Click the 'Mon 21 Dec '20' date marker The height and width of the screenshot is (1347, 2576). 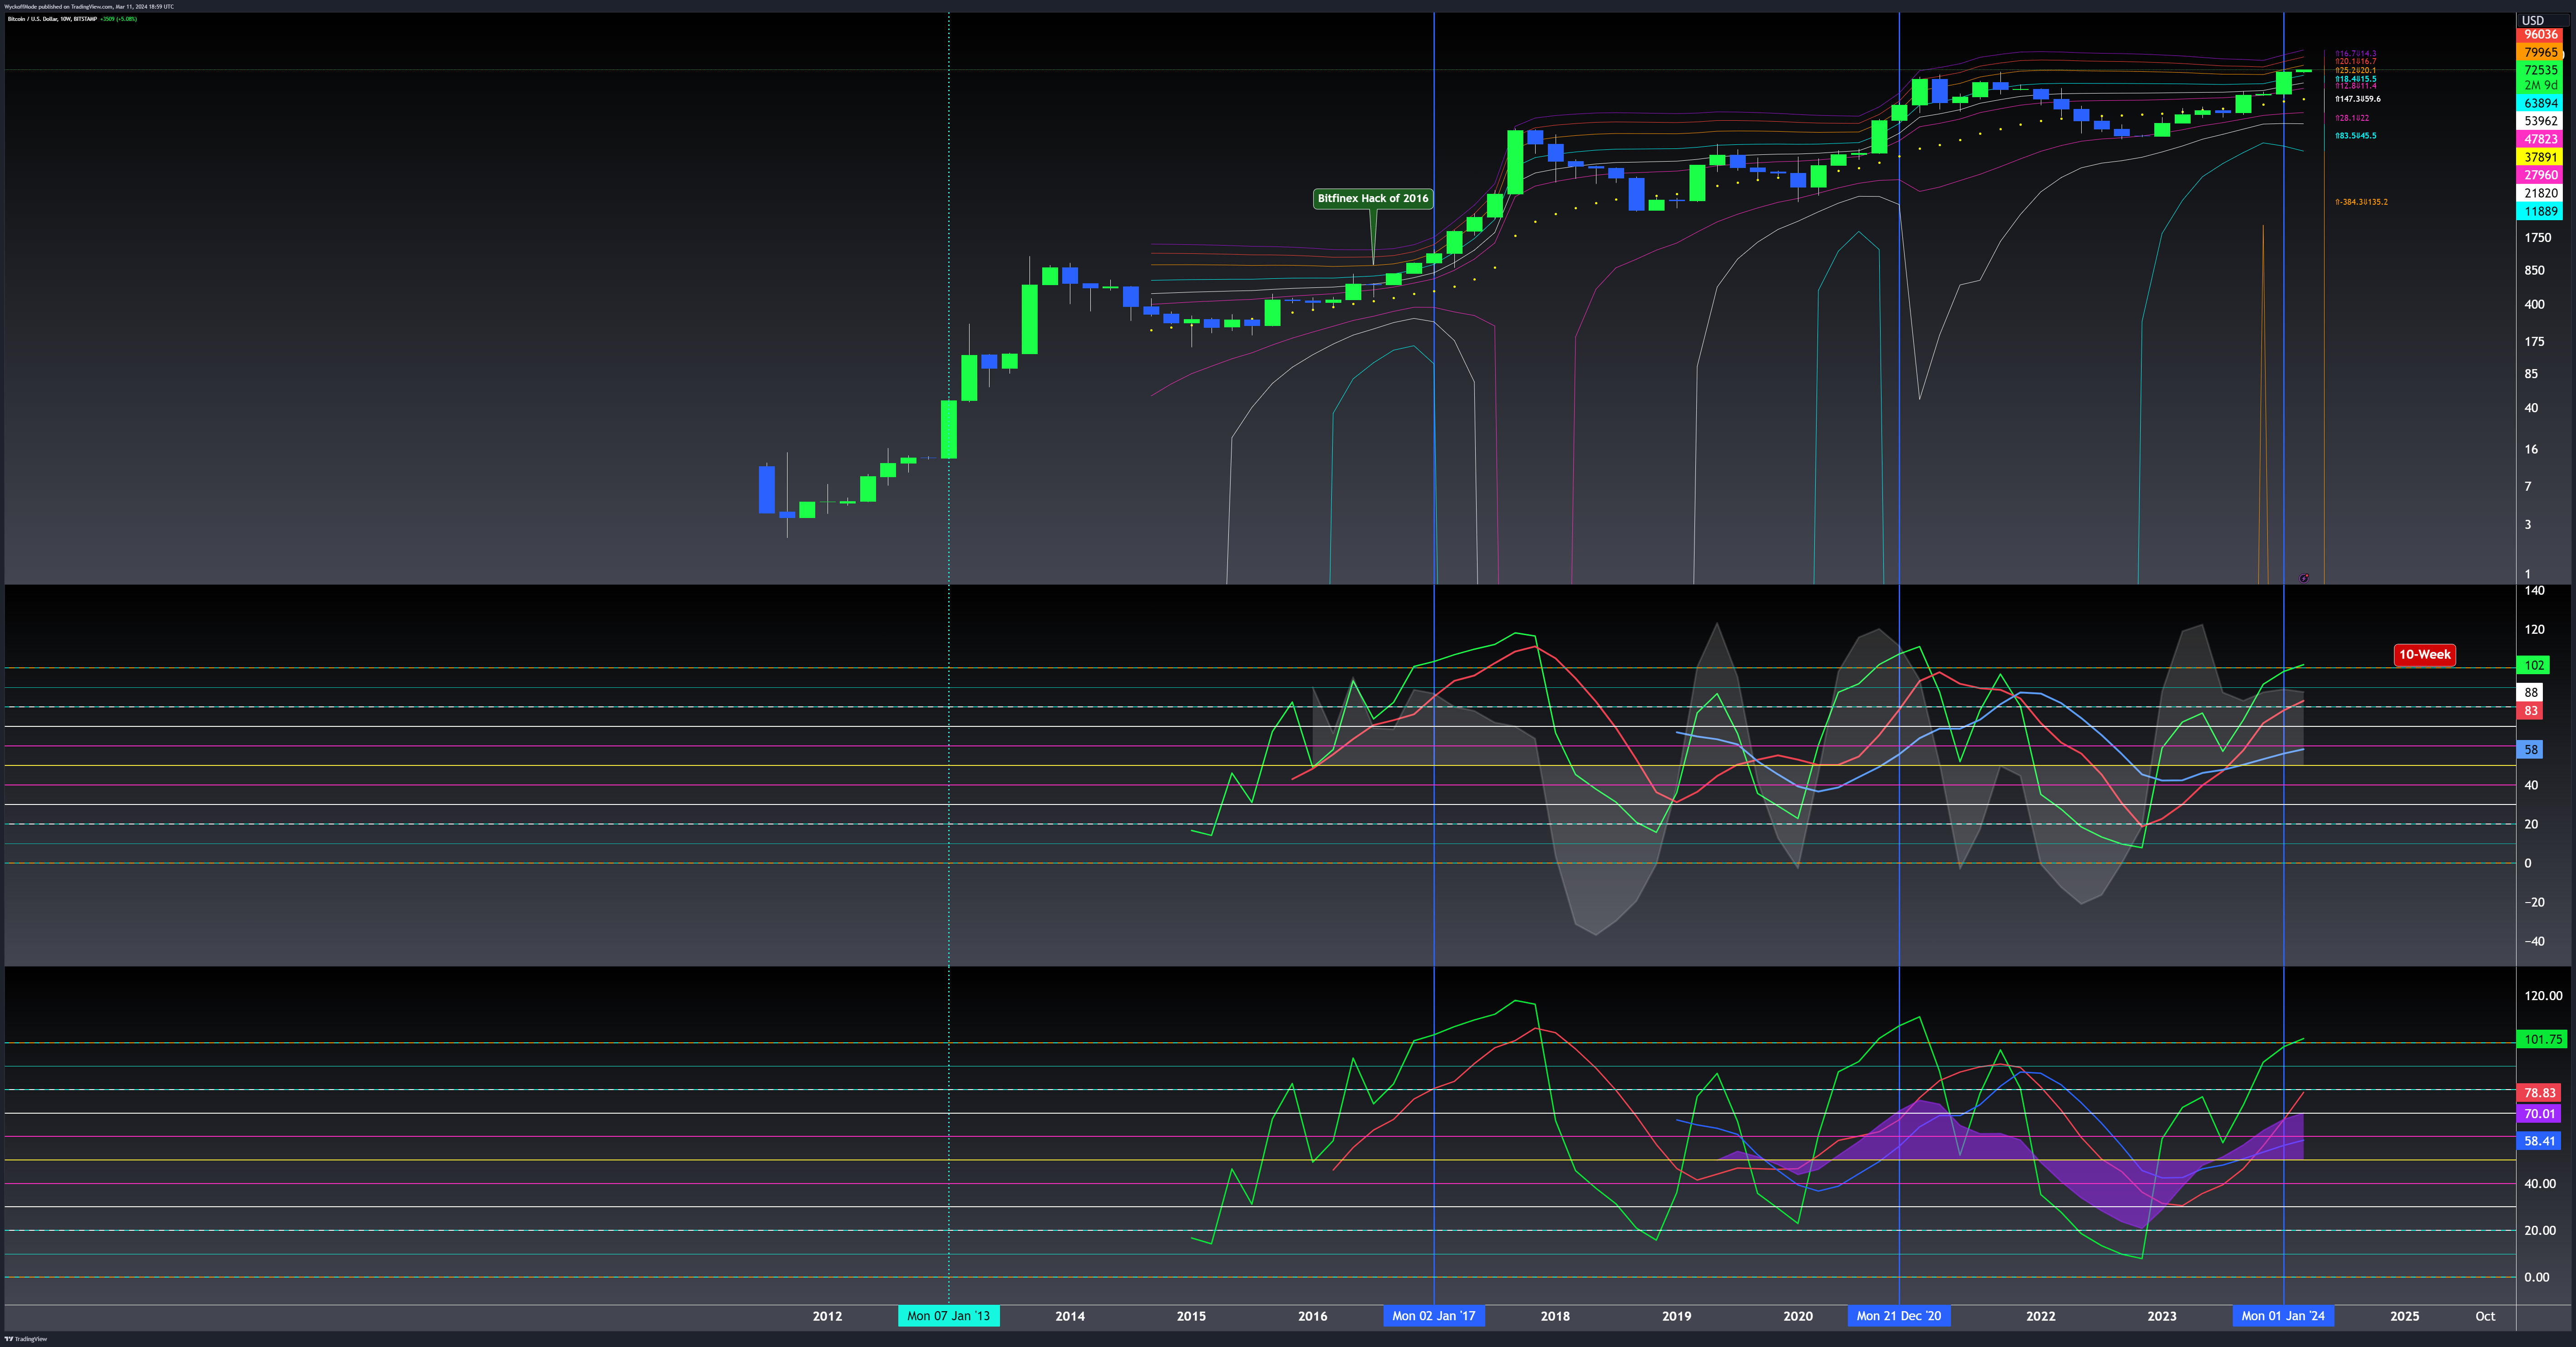tap(1899, 1316)
